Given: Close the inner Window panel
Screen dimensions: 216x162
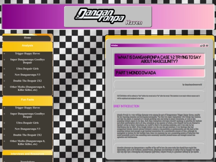Looking at the screenshot, I should (207, 46).
